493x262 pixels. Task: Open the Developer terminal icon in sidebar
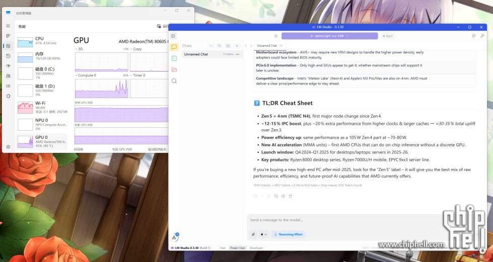[x=174, y=58]
